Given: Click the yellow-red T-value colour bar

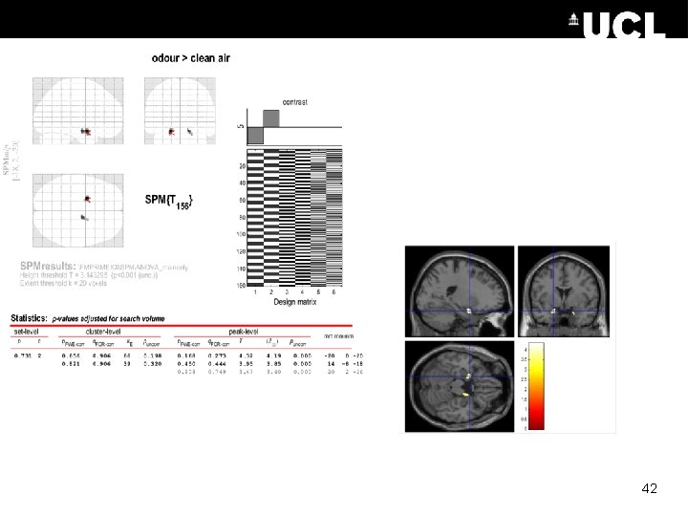Looking at the screenshot, I should click(536, 386).
